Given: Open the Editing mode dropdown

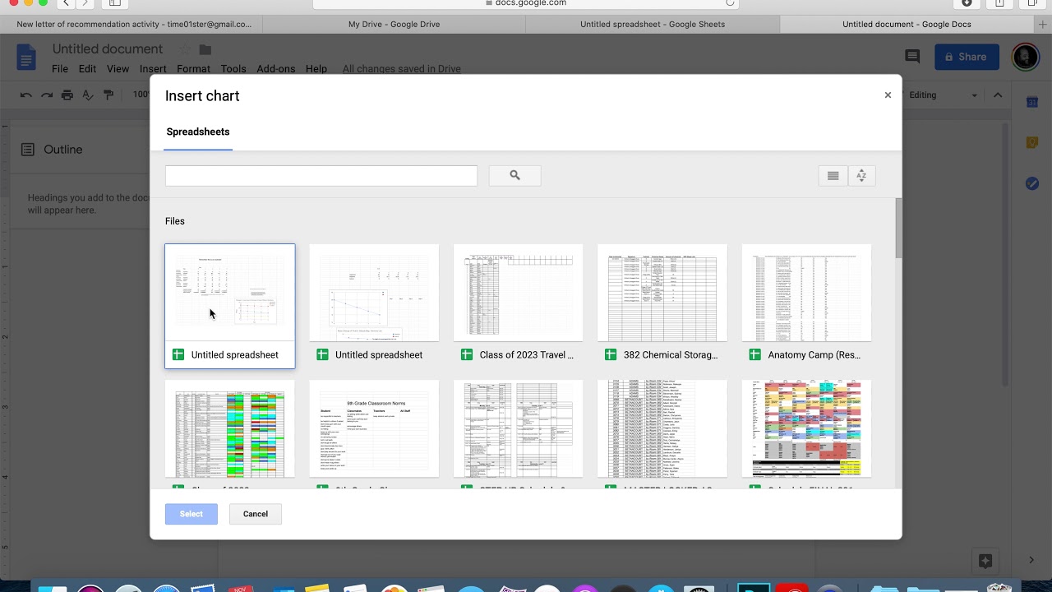Looking at the screenshot, I should 943,95.
